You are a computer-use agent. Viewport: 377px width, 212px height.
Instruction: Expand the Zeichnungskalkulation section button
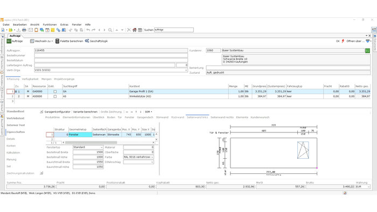point(41,173)
